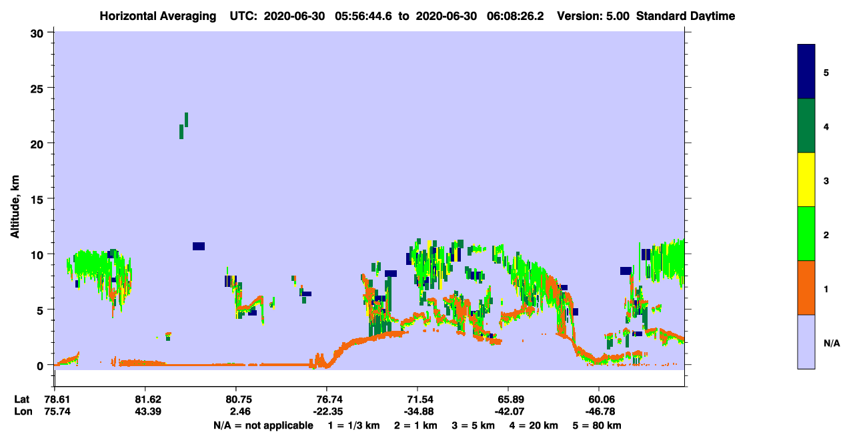Click the orange color bar segment labeled 1
This screenshot has width=867, height=444.
pyautogui.click(x=806, y=288)
